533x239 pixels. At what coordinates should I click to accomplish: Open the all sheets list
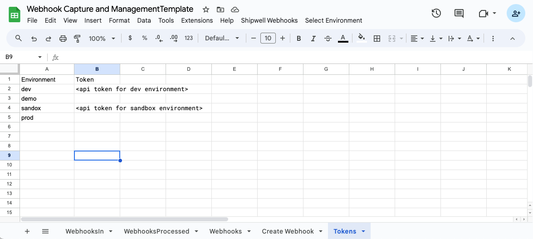coord(45,231)
